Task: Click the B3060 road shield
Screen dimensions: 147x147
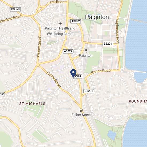Action: pos(16,9)
